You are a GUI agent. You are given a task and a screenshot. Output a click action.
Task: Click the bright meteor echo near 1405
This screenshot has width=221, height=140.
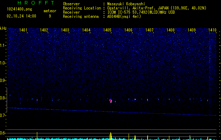111,101
